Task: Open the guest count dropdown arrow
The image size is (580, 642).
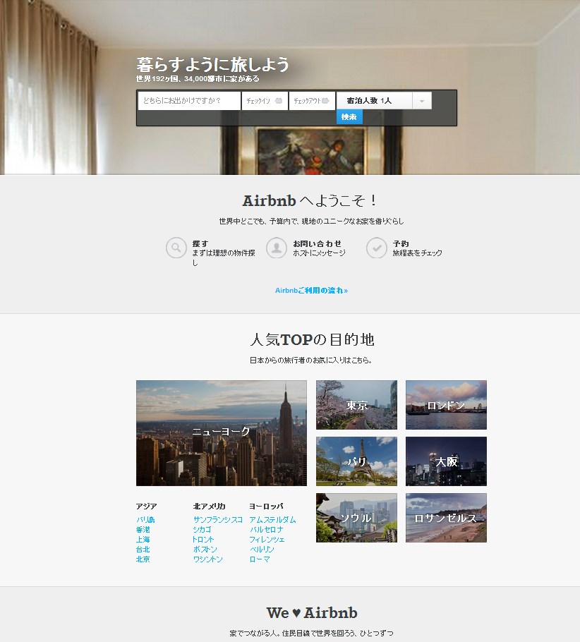Action: [x=422, y=101]
